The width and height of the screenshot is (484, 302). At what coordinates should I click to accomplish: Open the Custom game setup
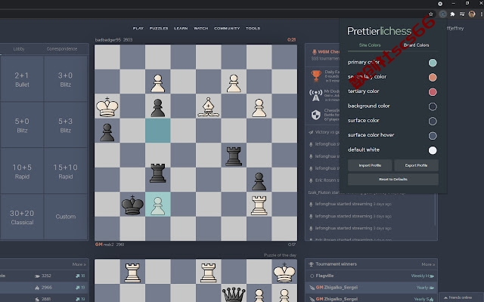[x=66, y=217]
